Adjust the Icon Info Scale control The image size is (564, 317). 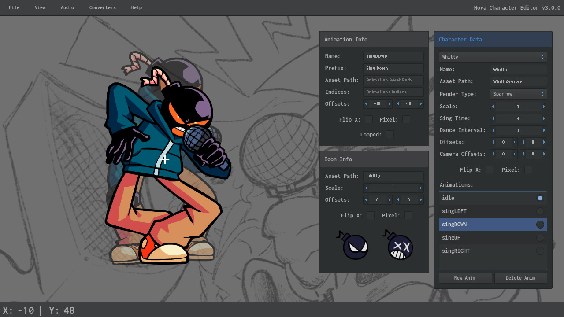(393, 188)
